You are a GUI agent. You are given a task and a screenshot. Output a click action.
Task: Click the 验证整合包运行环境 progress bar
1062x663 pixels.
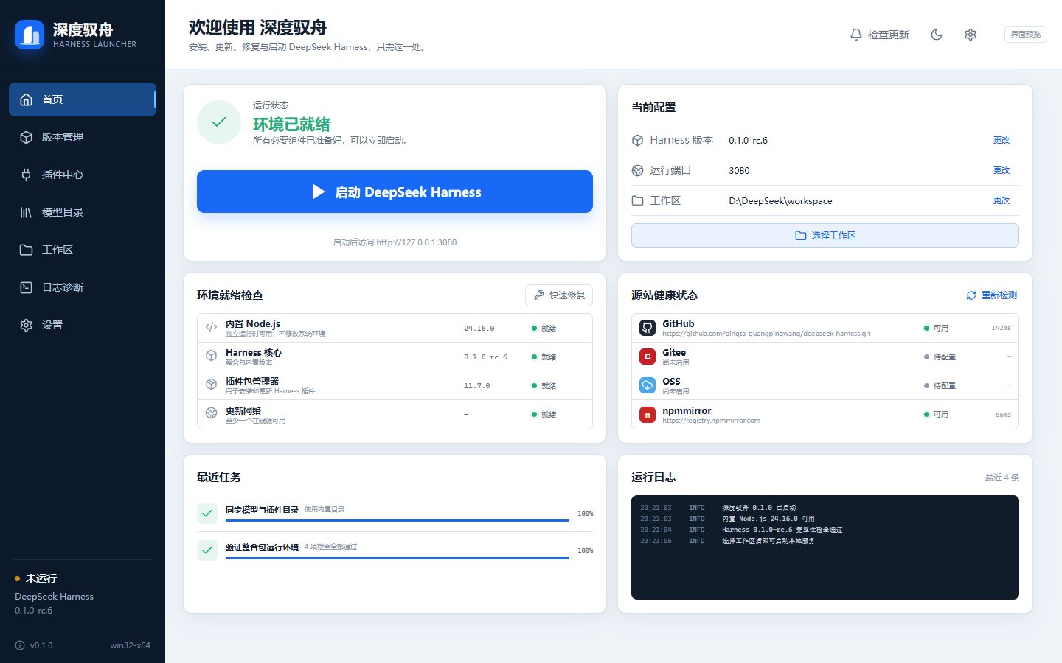coord(398,558)
